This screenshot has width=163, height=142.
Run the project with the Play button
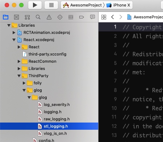(35, 5)
